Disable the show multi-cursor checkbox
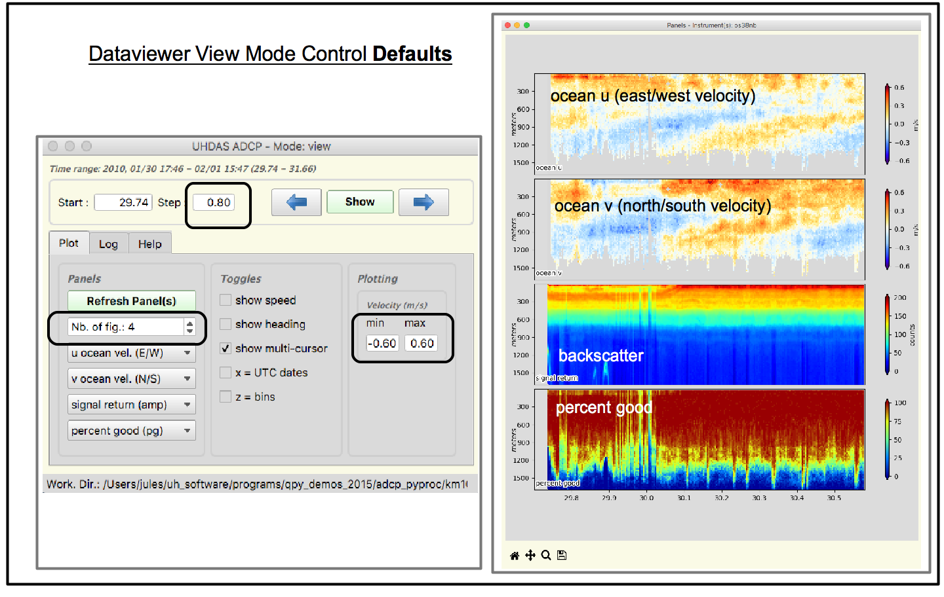Viewport: 944px width, 597px height. point(226,349)
